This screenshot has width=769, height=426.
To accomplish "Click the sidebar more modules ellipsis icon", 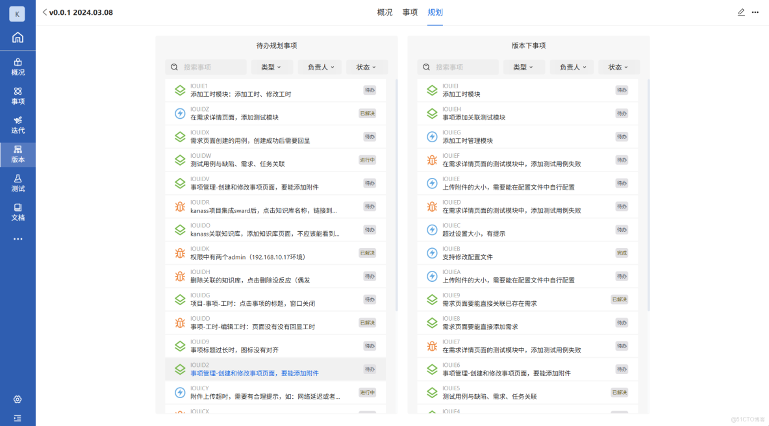I will 18,239.
